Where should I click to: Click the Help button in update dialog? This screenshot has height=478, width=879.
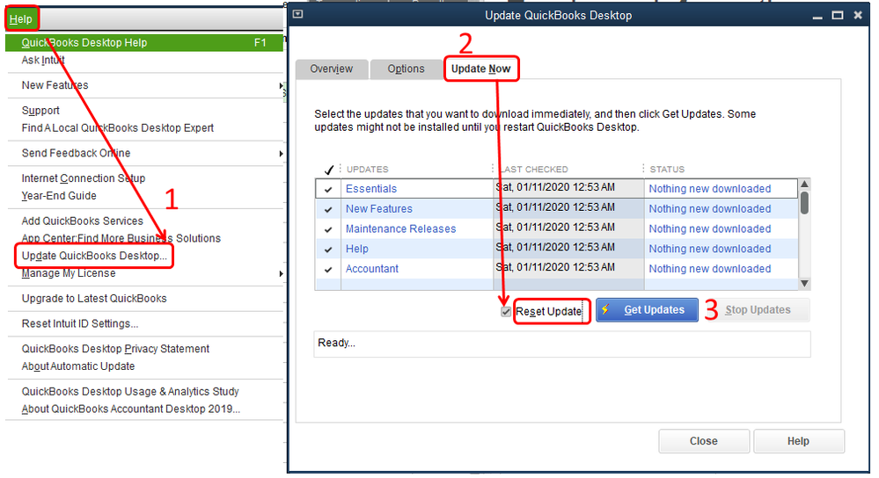point(798,441)
